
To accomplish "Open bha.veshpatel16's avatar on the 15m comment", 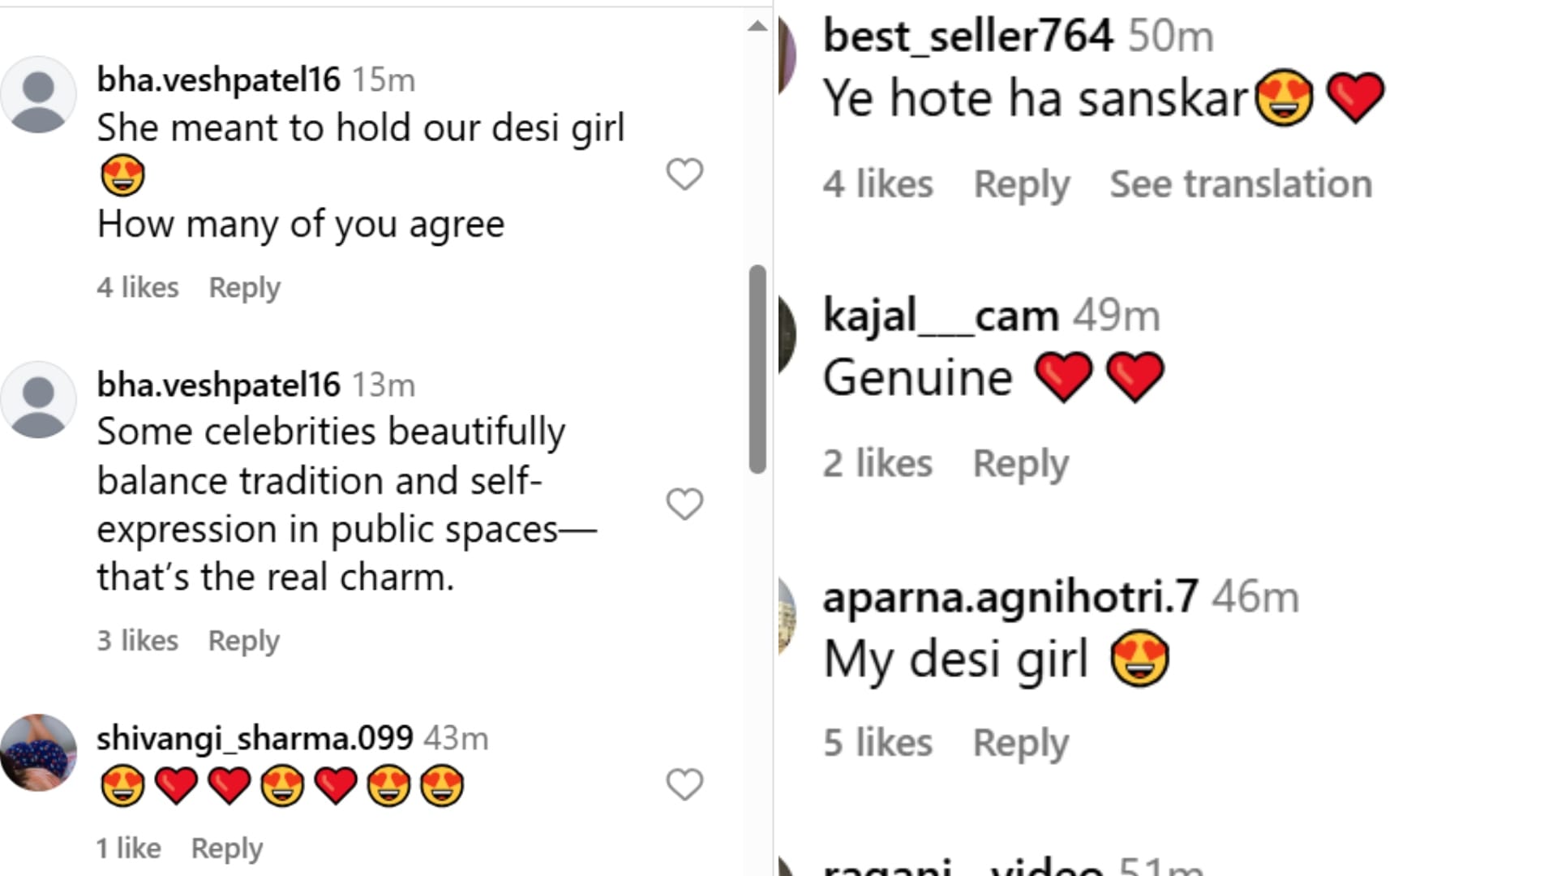I will tap(38, 95).
